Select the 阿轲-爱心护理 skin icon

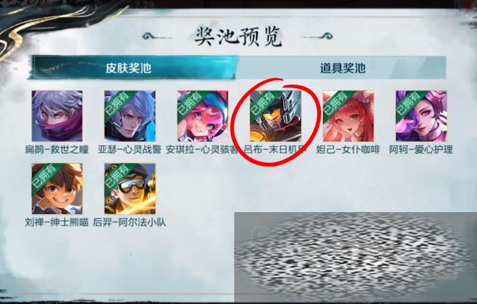click(x=421, y=116)
